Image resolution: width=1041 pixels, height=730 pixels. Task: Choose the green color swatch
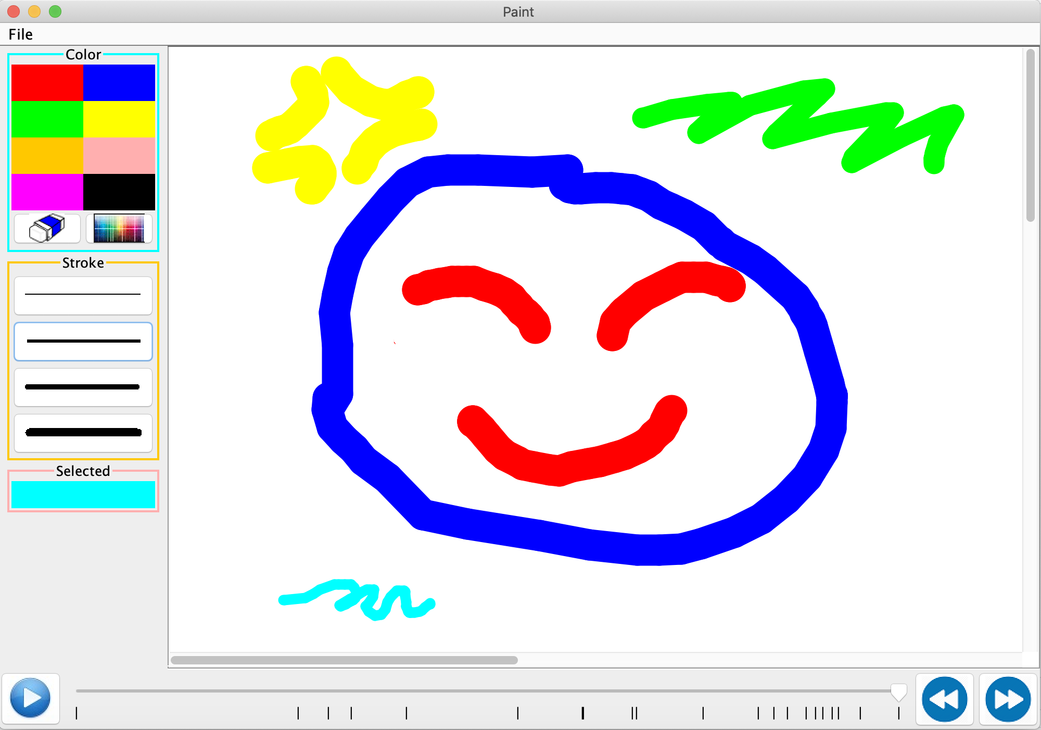(x=47, y=119)
